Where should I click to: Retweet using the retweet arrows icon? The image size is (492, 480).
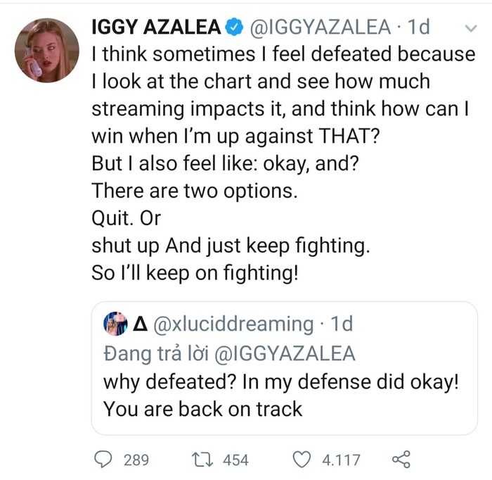203,460
